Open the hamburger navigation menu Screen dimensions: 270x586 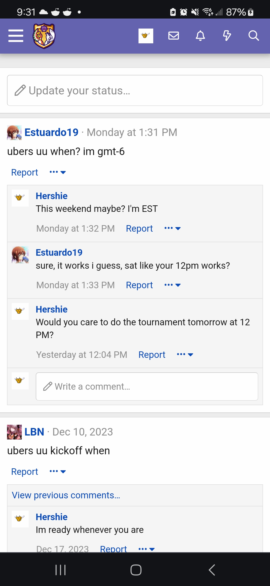[16, 36]
